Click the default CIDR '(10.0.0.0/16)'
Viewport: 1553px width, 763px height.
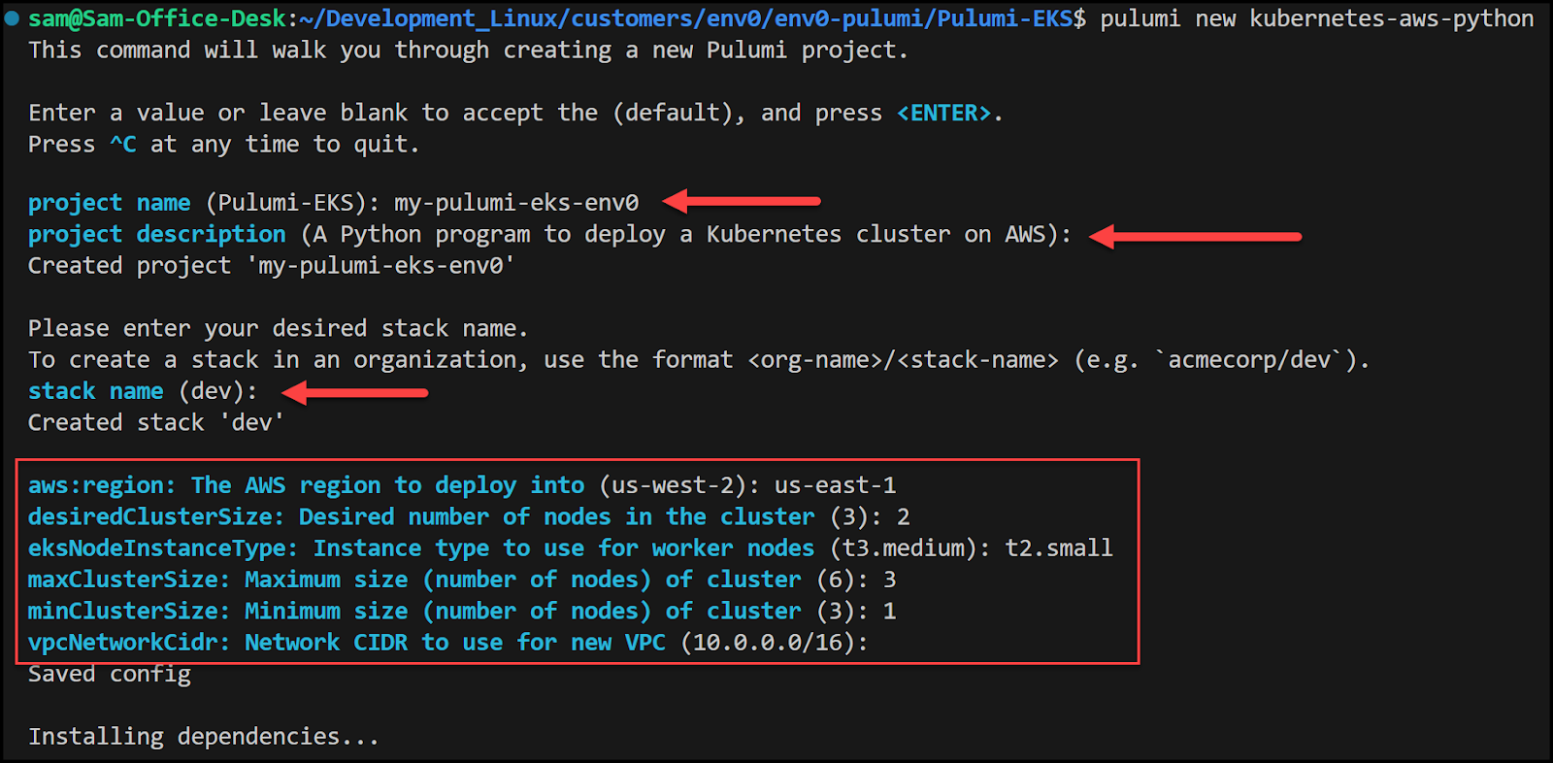point(768,643)
